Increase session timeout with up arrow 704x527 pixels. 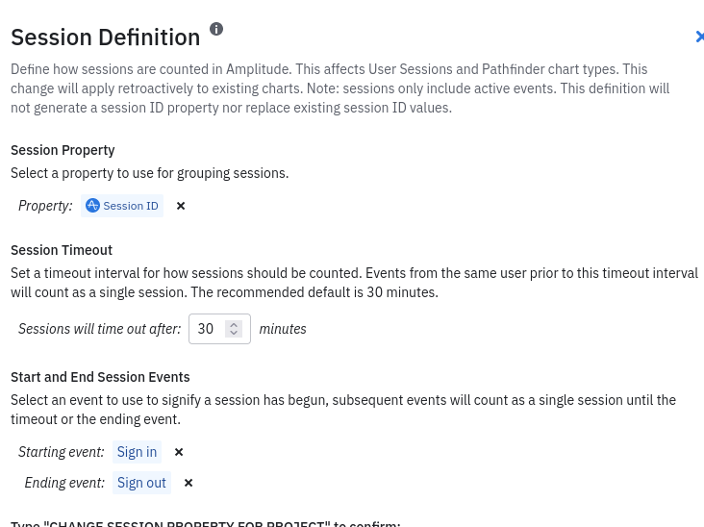[234, 324]
